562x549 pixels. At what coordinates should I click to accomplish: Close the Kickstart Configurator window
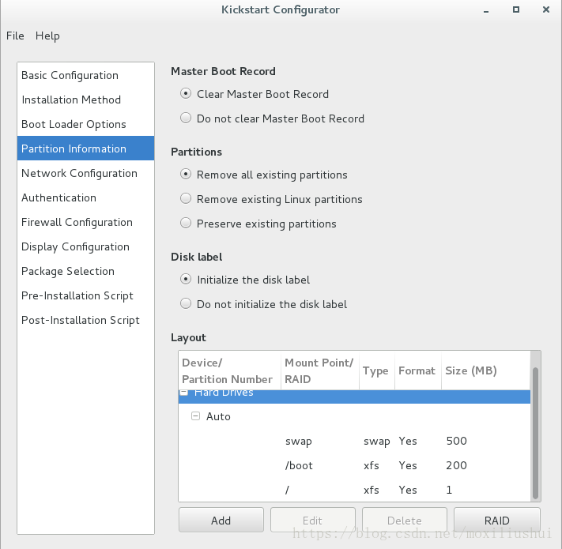tap(546, 9)
